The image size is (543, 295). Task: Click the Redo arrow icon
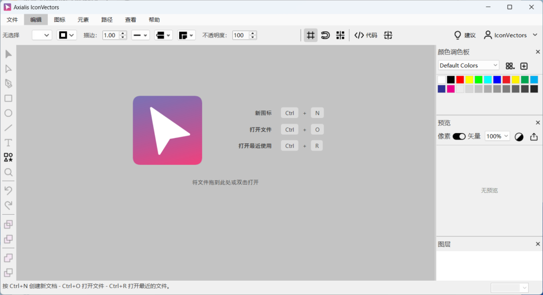[x=8, y=205]
